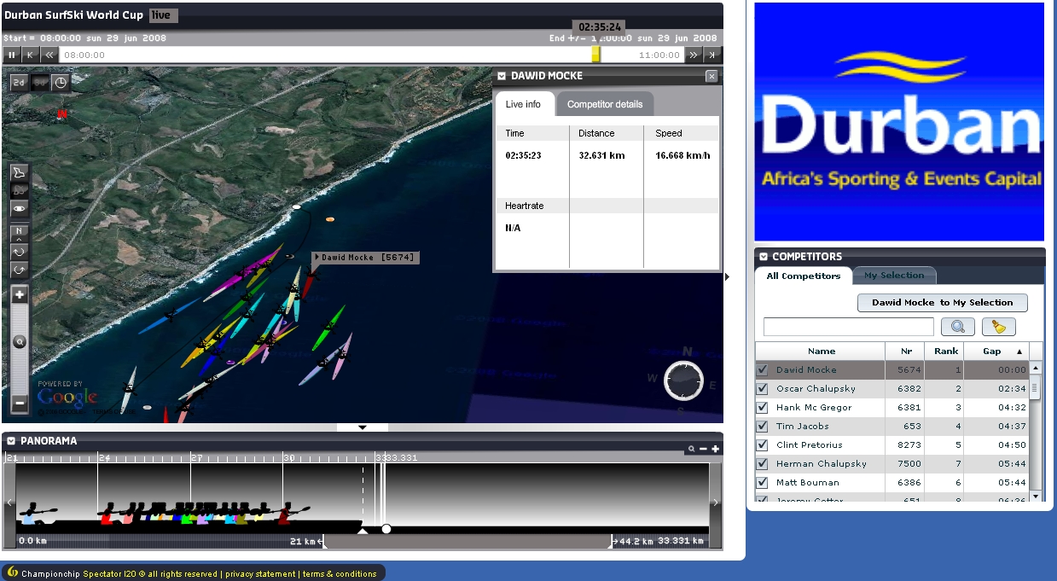This screenshot has width=1057, height=581.
Task: Zoom out the map with minus button
Action: pyautogui.click(x=20, y=403)
